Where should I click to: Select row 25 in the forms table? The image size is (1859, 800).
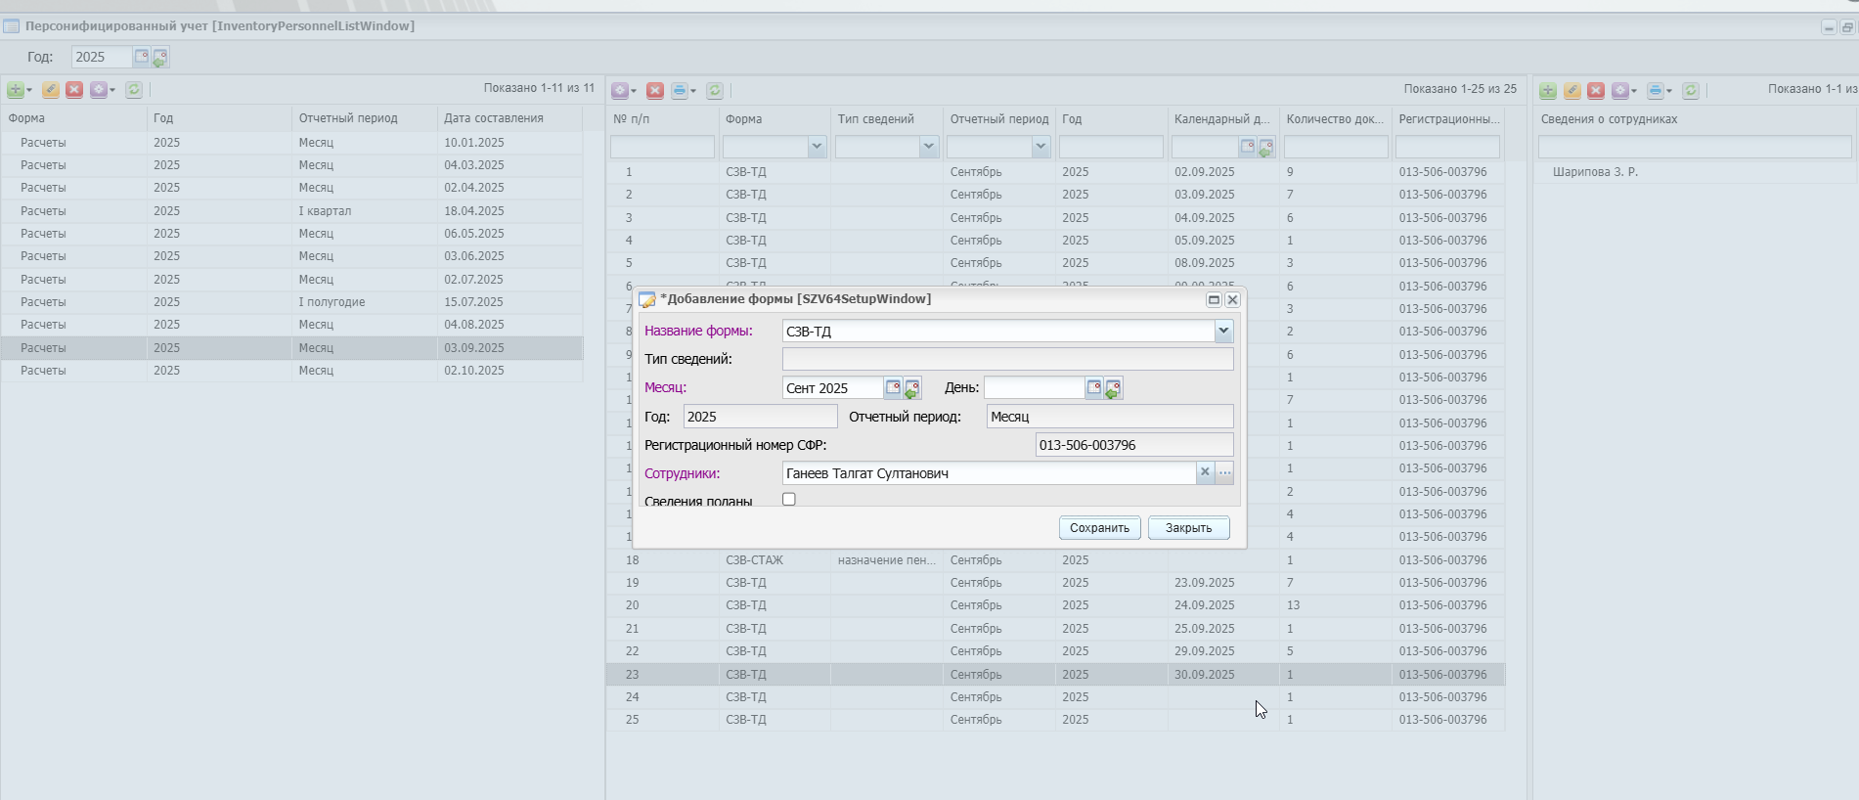coord(1055,720)
